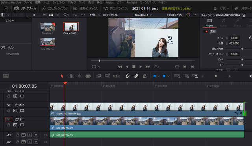
Task: Click the Custom Zoom icon
Action: point(195,76)
